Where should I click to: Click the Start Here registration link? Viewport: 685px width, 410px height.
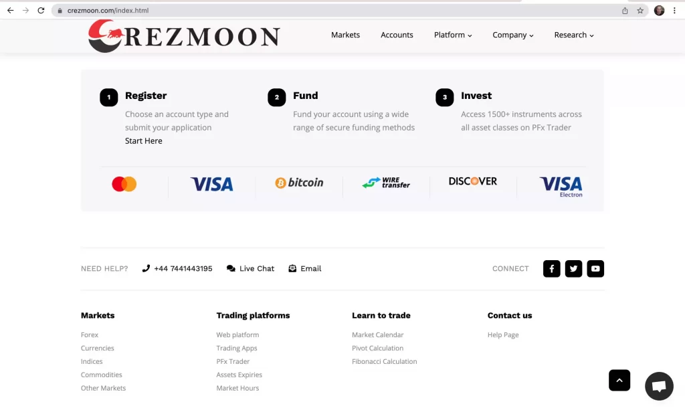click(x=143, y=140)
